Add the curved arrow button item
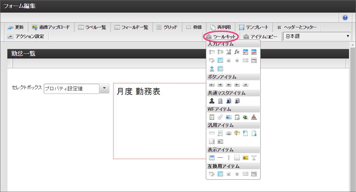 [x=246, y=85]
